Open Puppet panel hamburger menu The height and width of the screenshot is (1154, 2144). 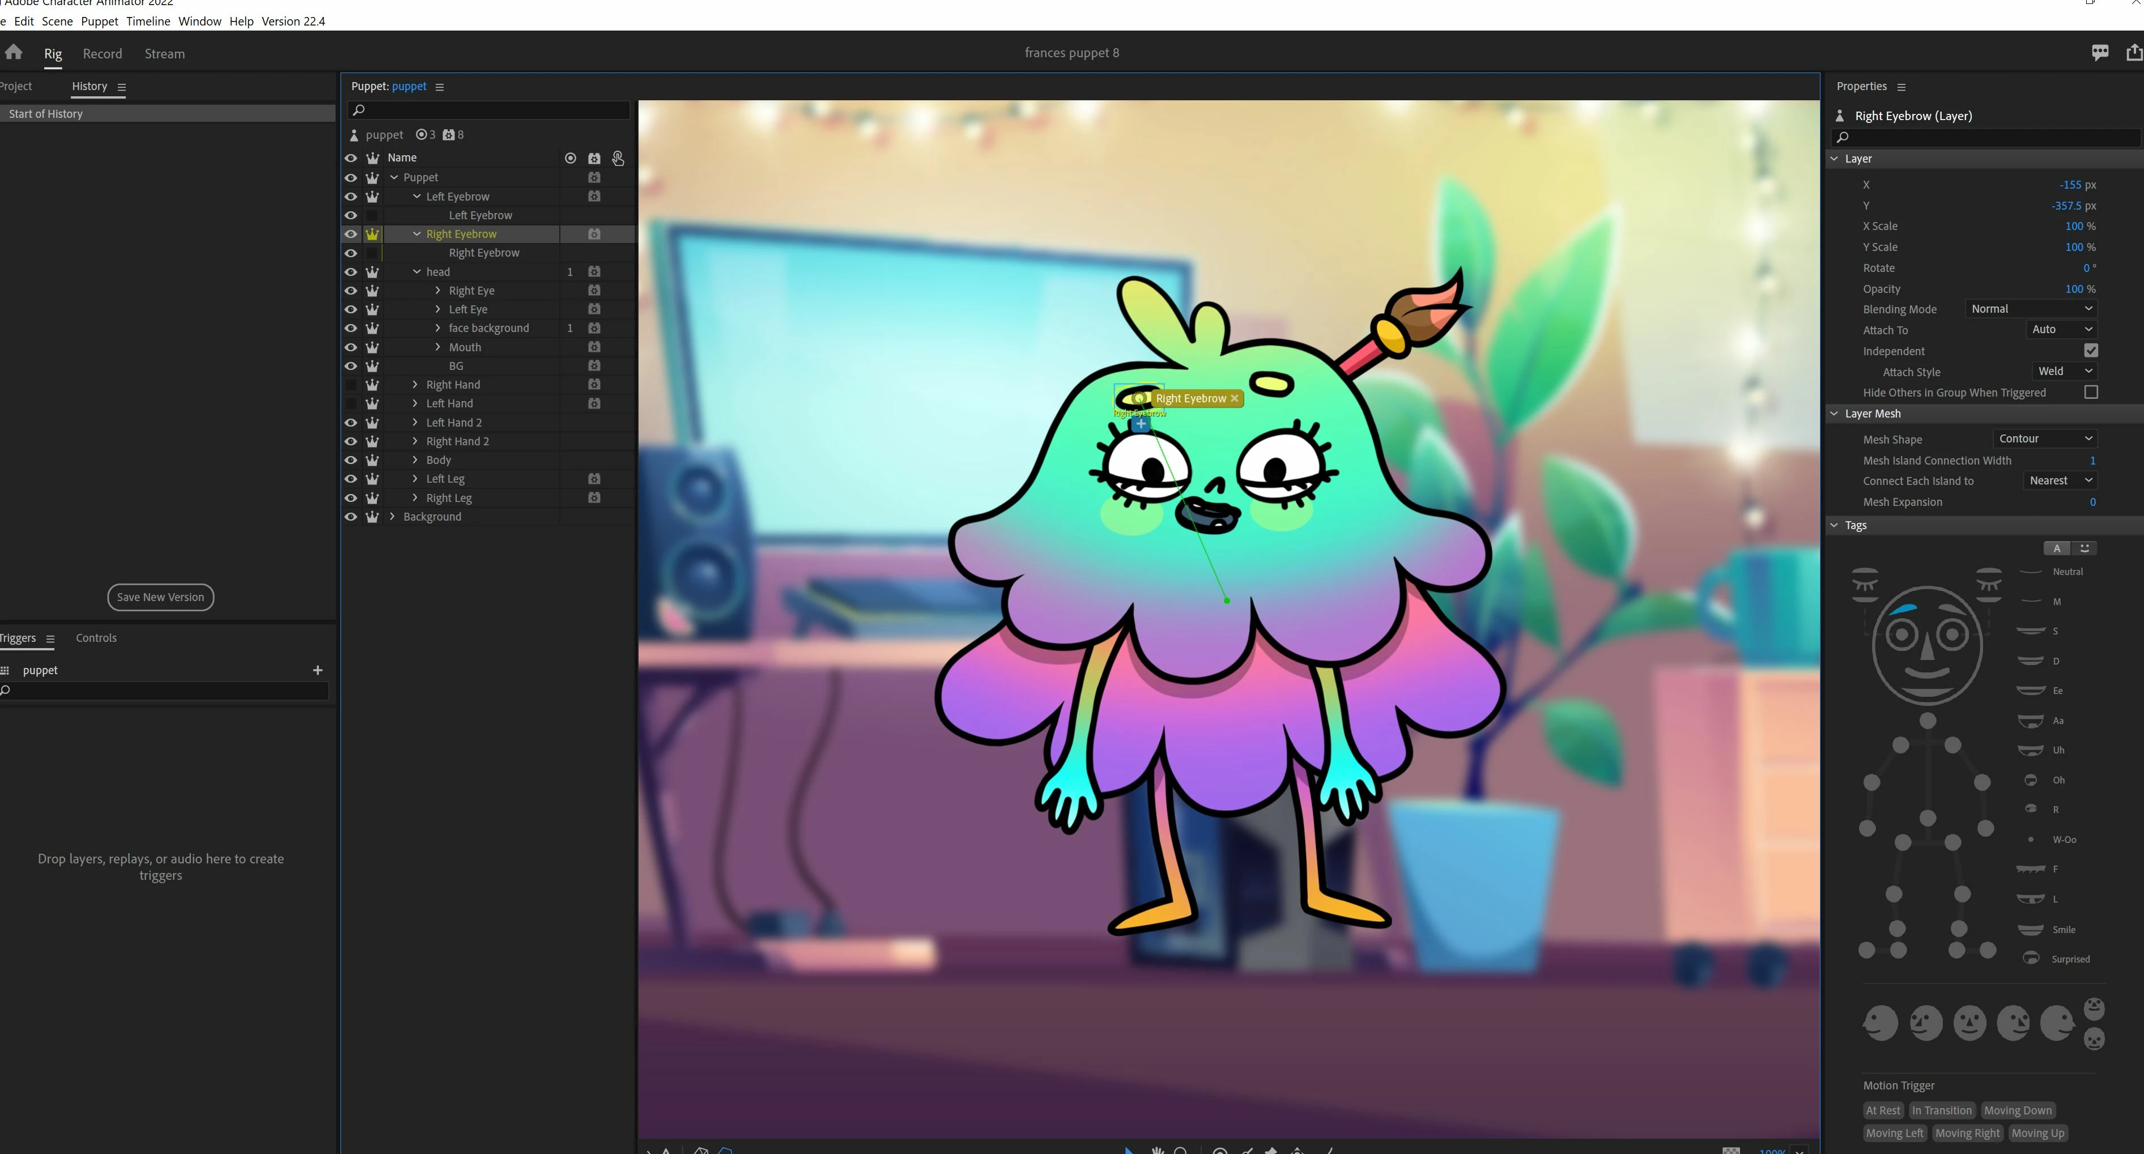click(440, 87)
